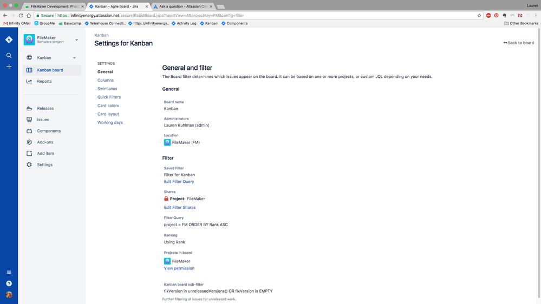Open the Basecamp bookmark
This screenshot has height=304, width=541.
pyautogui.click(x=70, y=23)
